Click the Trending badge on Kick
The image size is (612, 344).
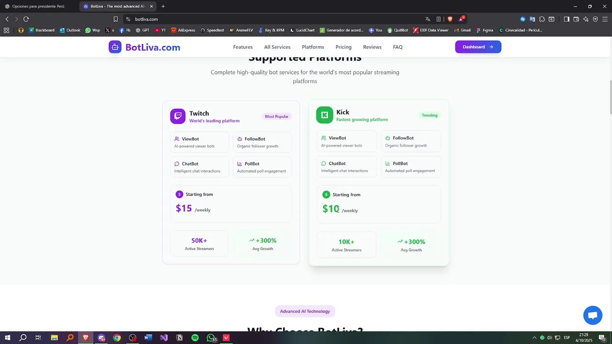(x=429, y=115)
